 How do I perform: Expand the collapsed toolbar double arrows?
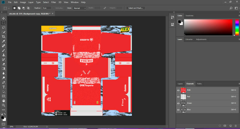point(2,12)
